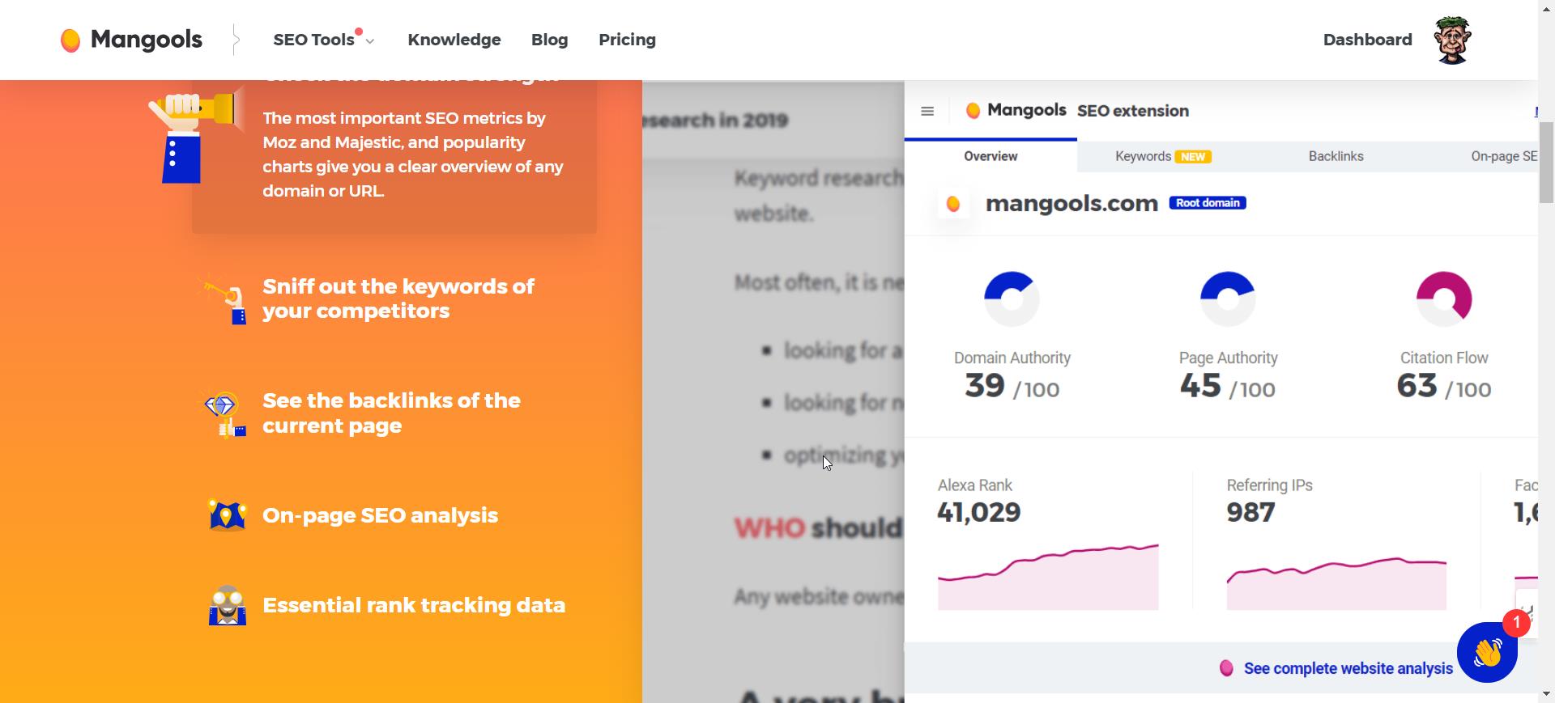Click the mangools.com favicon next to the domain
This screenshot has width=1555, height=703.
point(953,204)
